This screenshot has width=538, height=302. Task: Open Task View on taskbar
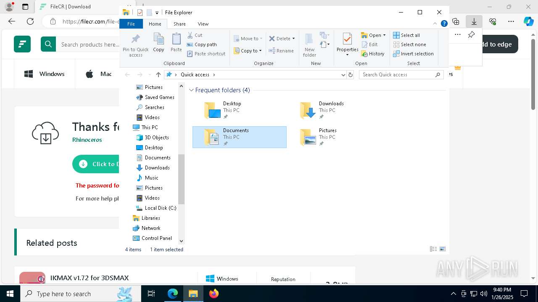click(x=151, y=294)
